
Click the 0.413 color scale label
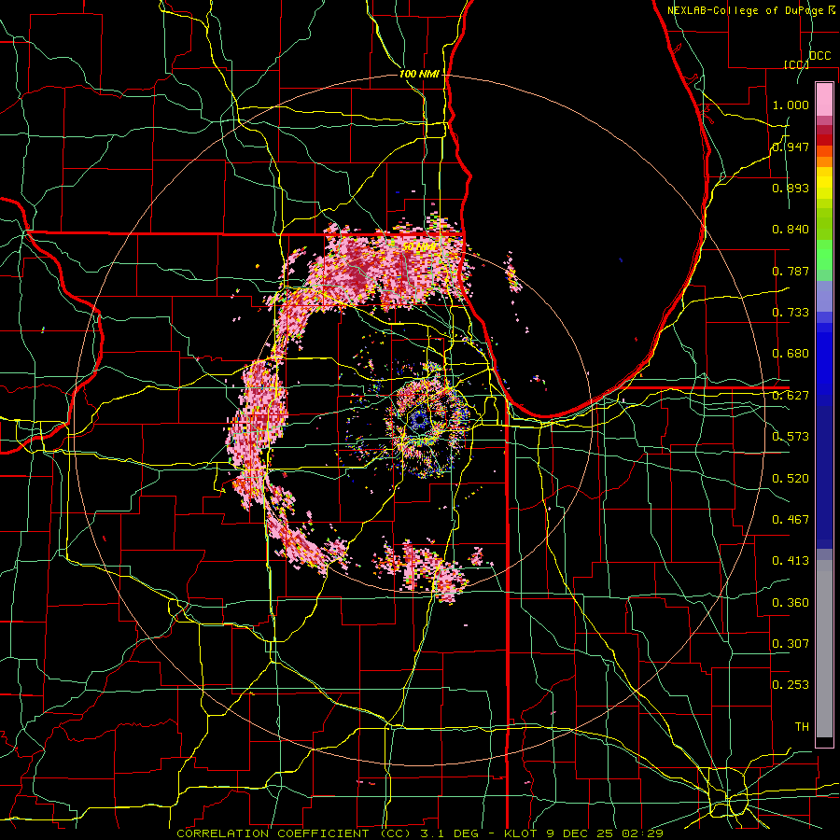[x=791, y=561]
